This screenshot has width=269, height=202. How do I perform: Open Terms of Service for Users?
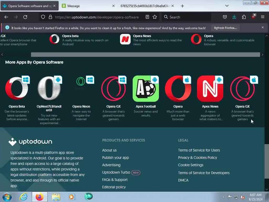[x=199, y=150]
